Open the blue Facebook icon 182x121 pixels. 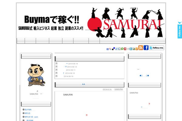[146, 47]
